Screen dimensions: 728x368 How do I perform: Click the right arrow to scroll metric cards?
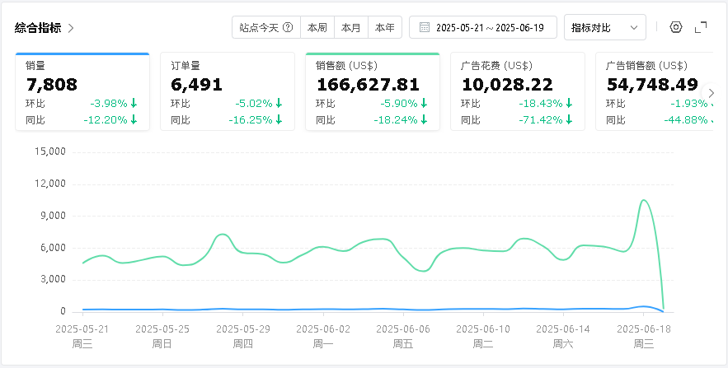coord(712,92)
